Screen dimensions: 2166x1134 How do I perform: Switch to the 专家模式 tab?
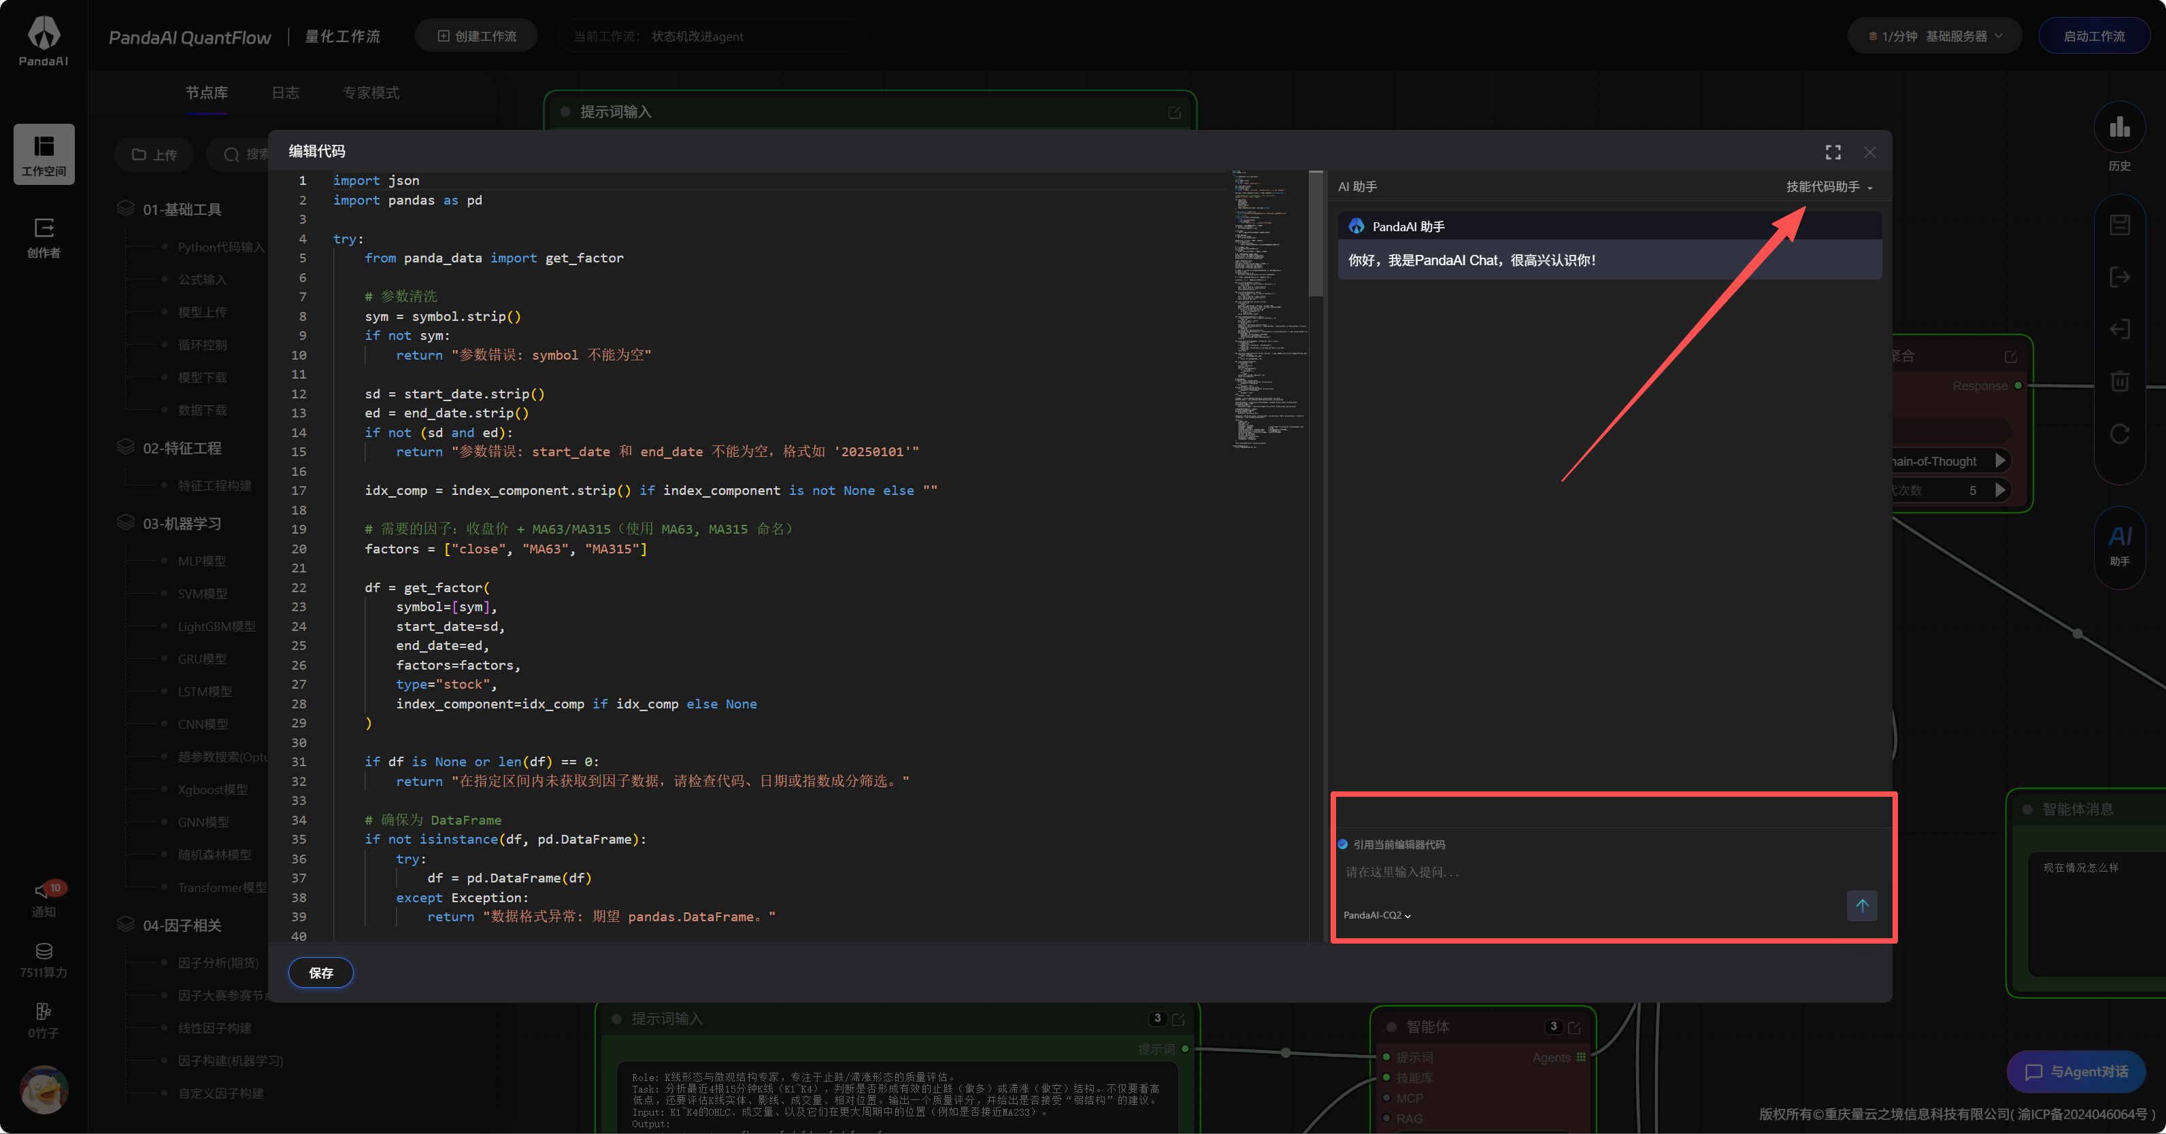coord(371,92)
